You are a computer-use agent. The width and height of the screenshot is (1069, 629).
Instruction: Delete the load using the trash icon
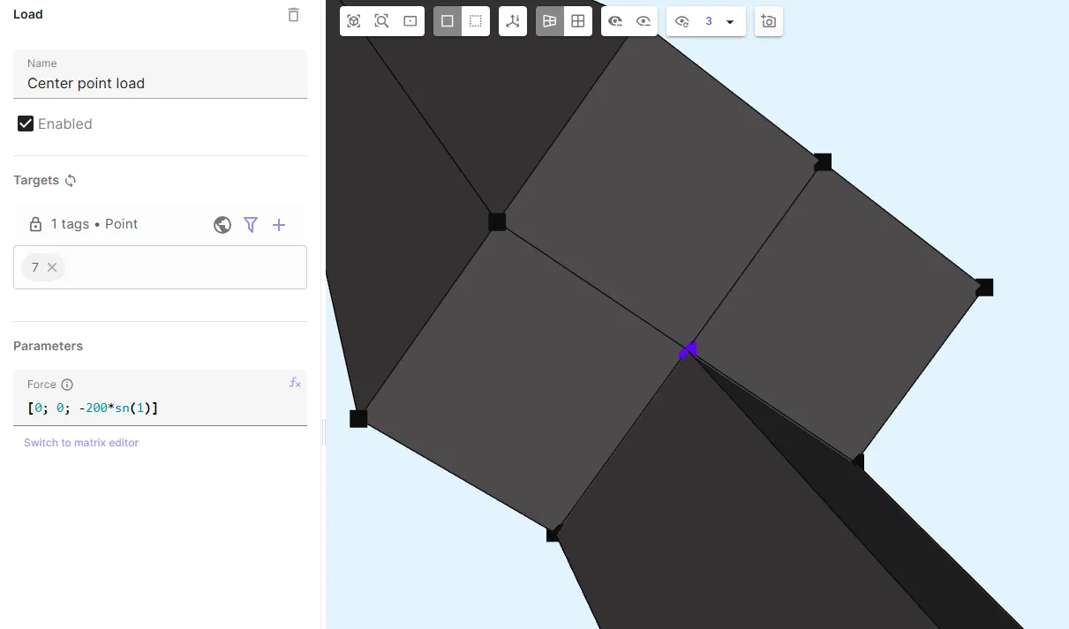click(x=294, y=15)
